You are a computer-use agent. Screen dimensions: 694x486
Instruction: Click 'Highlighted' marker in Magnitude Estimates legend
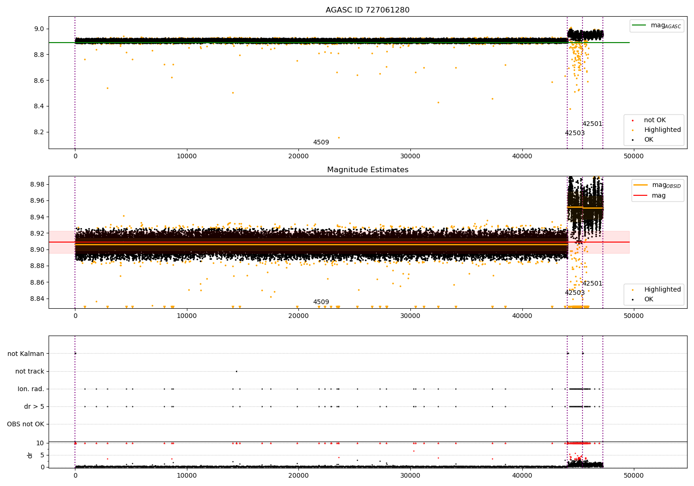coord(632,290)
